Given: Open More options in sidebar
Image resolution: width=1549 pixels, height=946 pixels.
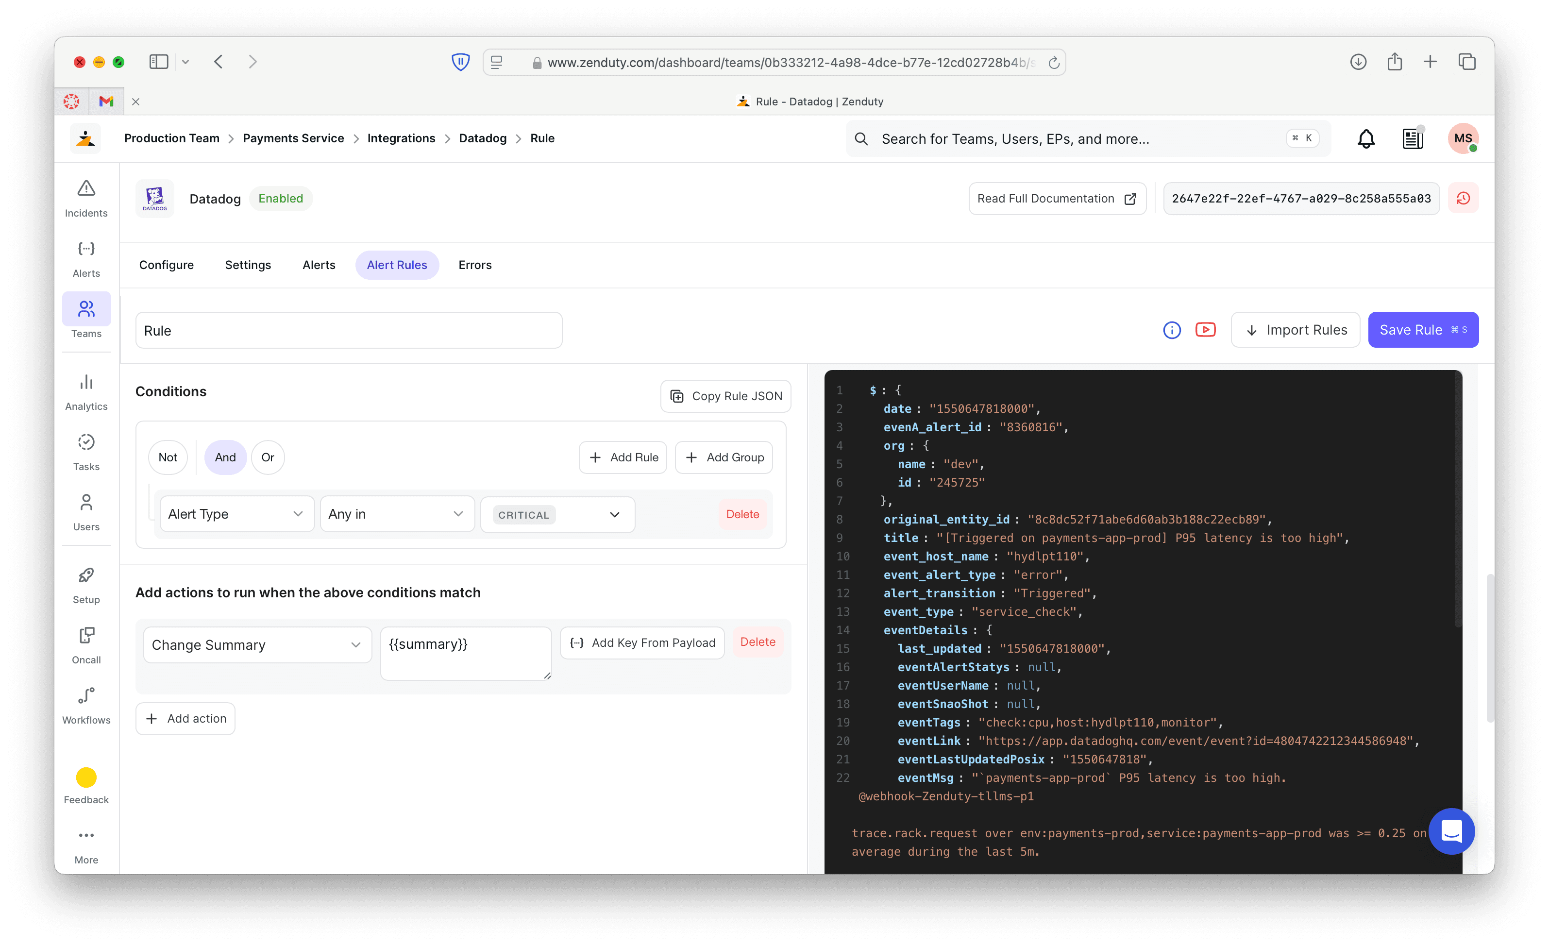Looking at the screenshot, I should point(86,846).
